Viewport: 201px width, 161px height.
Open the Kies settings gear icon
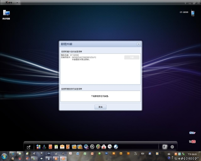(x=172, y=147)
